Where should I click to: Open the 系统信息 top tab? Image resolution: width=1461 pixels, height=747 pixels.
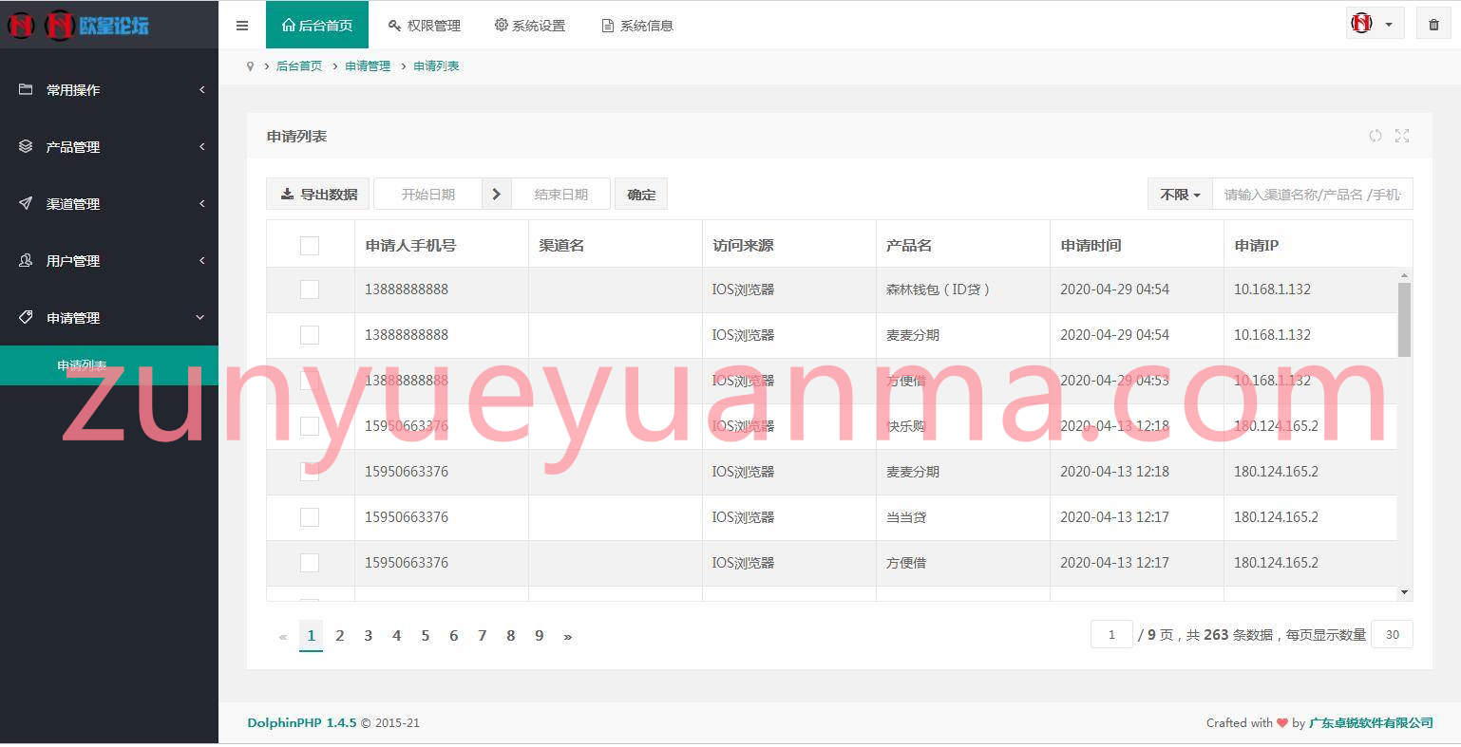point(637,25)
